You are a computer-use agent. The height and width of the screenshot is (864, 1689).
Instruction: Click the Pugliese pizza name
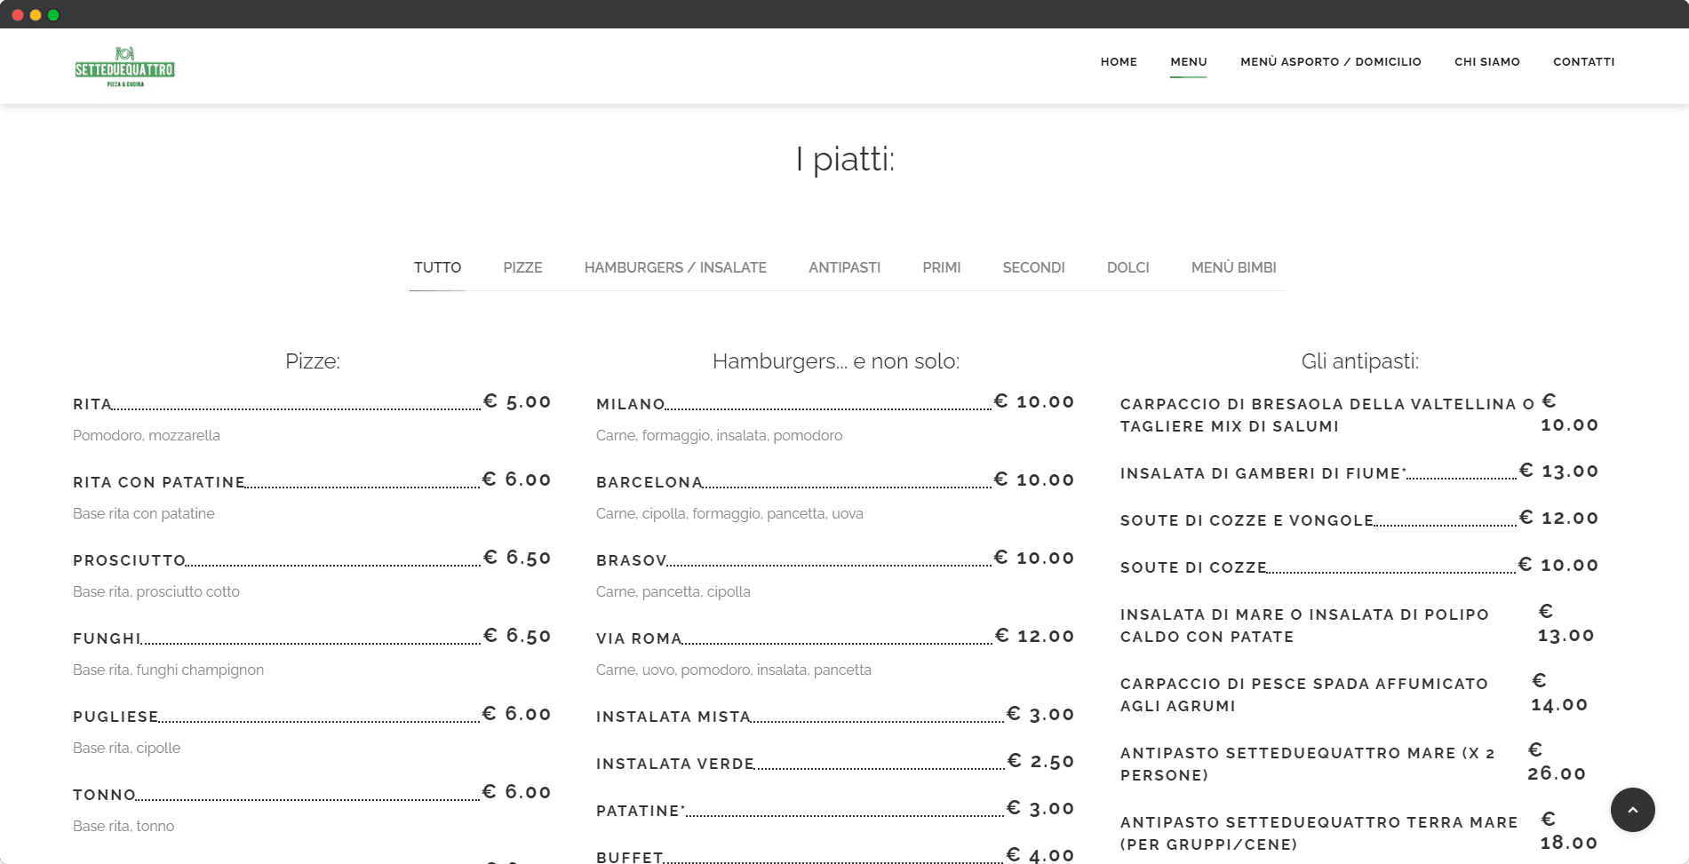point(116,717)
